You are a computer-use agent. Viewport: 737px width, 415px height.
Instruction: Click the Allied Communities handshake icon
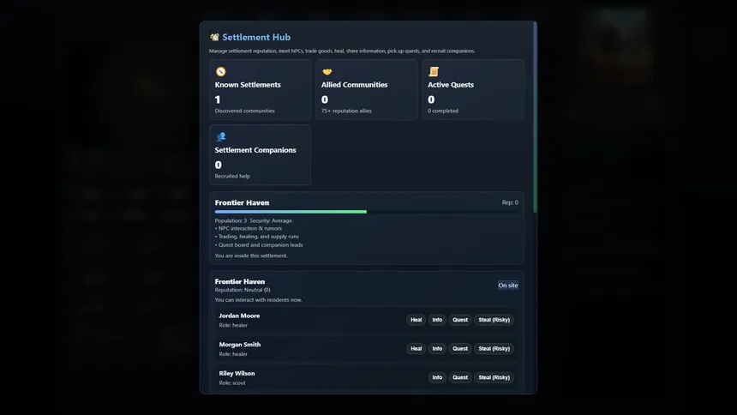327,72
